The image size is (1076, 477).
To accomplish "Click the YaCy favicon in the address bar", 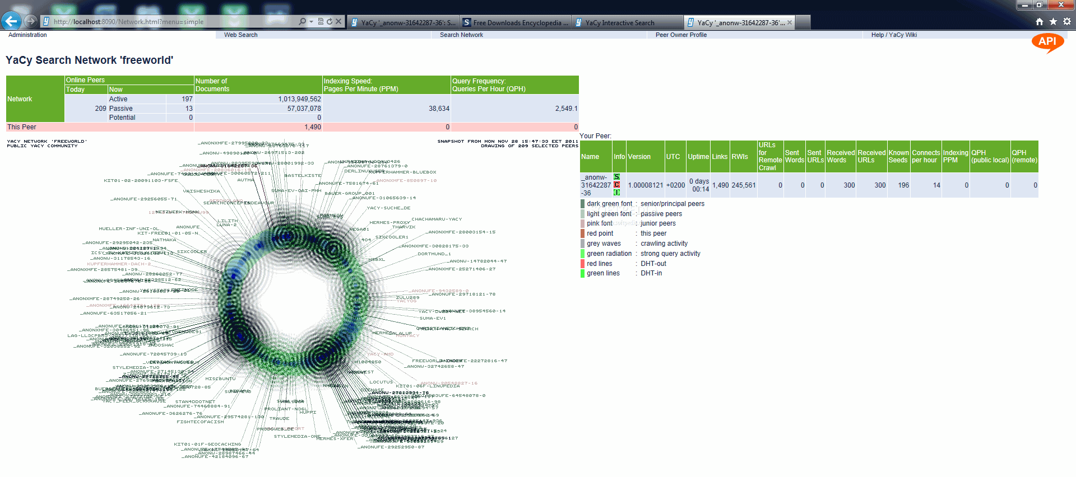I will tap(46, 22).
